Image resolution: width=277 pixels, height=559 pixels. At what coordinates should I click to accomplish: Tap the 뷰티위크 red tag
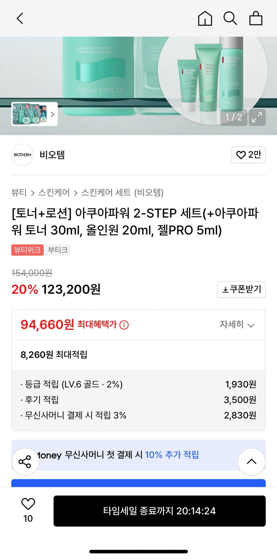pyautogui.click(x=27, y=250)
